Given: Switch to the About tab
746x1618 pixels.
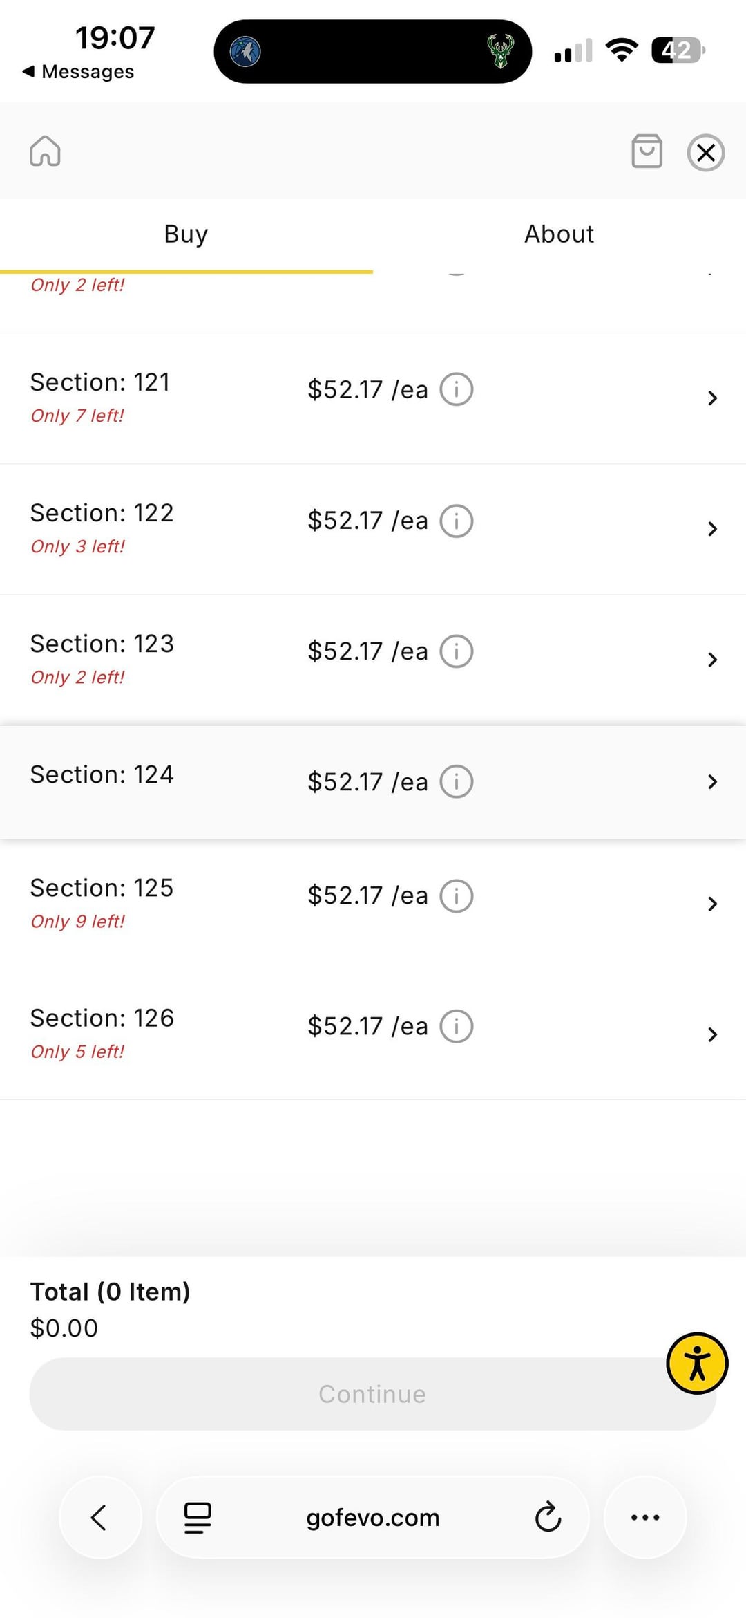Looking at the screenshot, I should tap(559, 234).
